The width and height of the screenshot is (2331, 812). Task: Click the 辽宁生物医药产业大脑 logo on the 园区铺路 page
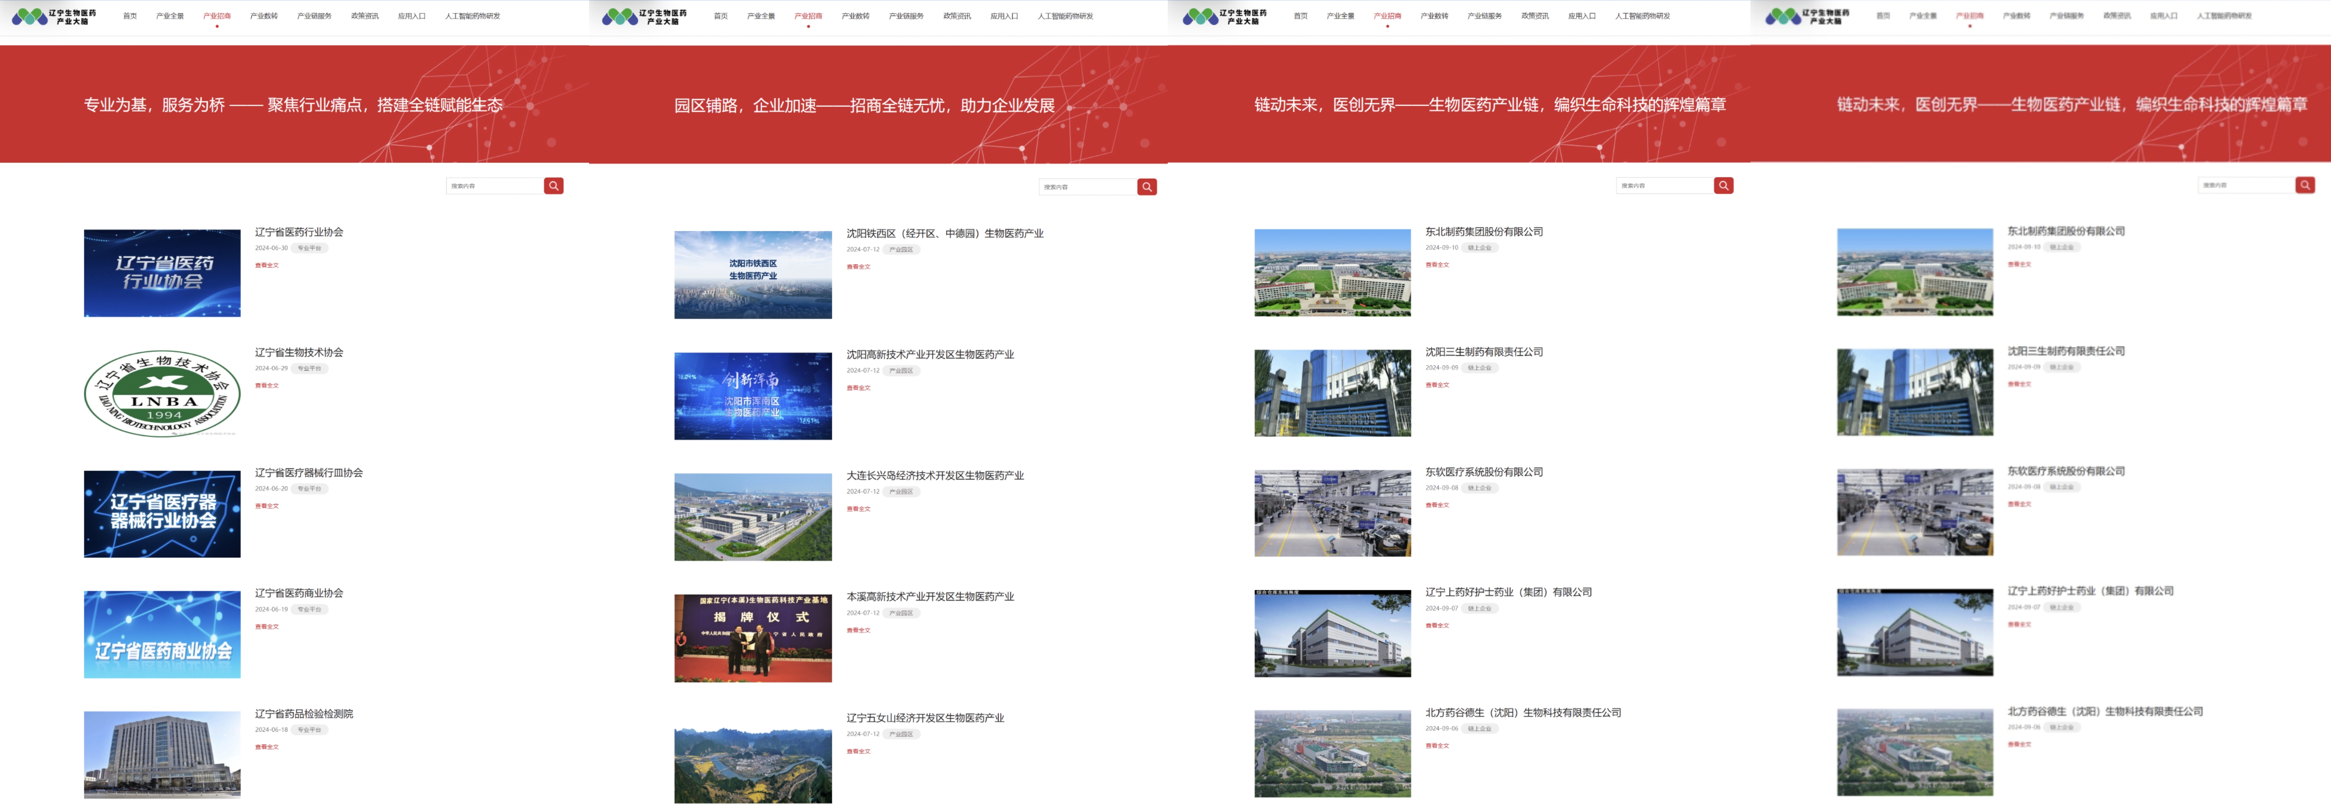click(x=644, y=16)
